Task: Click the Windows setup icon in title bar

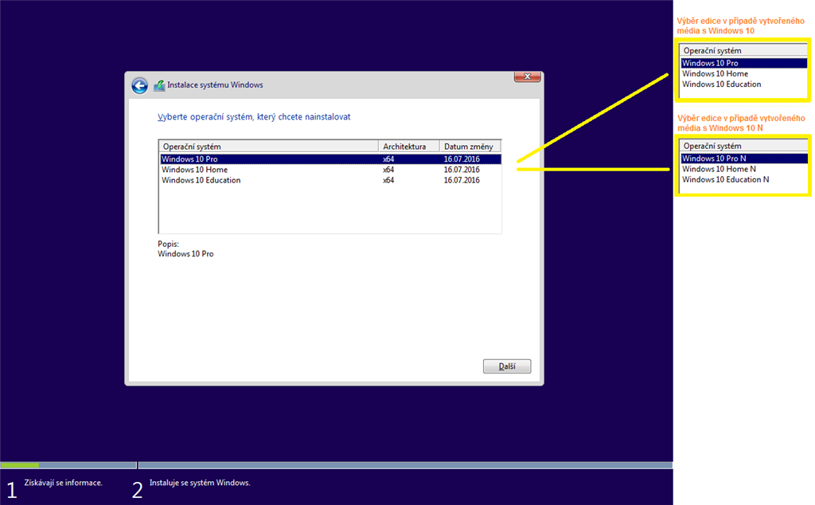Action: [159, 85]
